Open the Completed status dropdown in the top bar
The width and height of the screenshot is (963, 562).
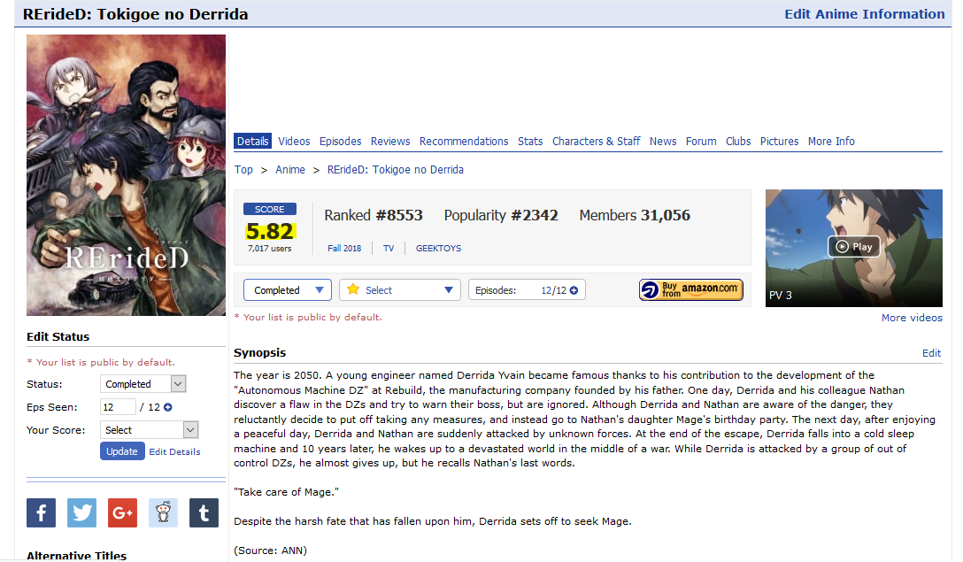pyautogui.click(x=288, y=290)
